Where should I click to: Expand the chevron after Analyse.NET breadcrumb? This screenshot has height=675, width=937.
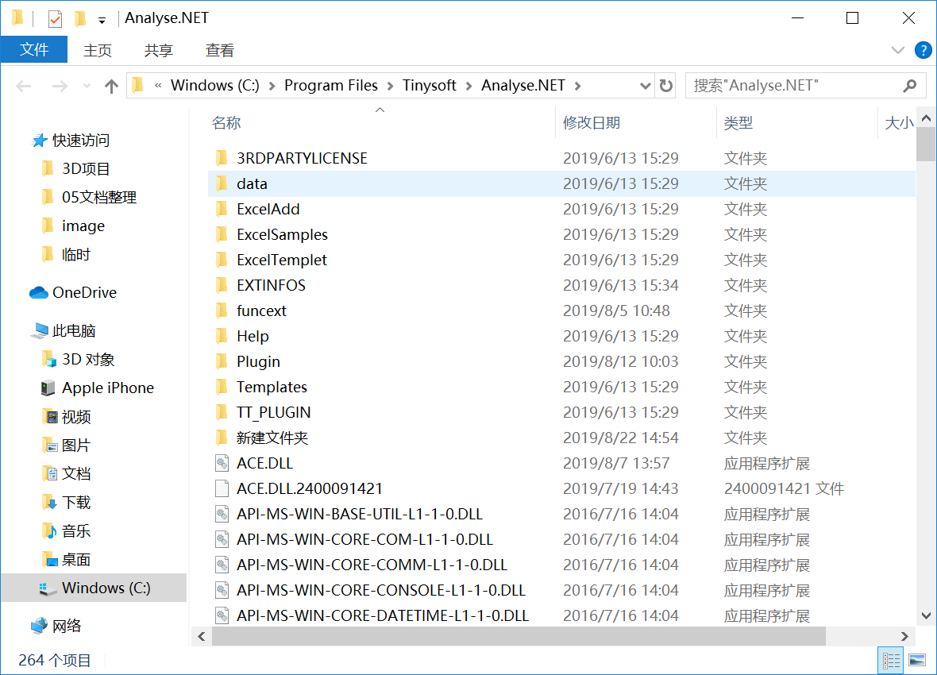pos(577,86)
